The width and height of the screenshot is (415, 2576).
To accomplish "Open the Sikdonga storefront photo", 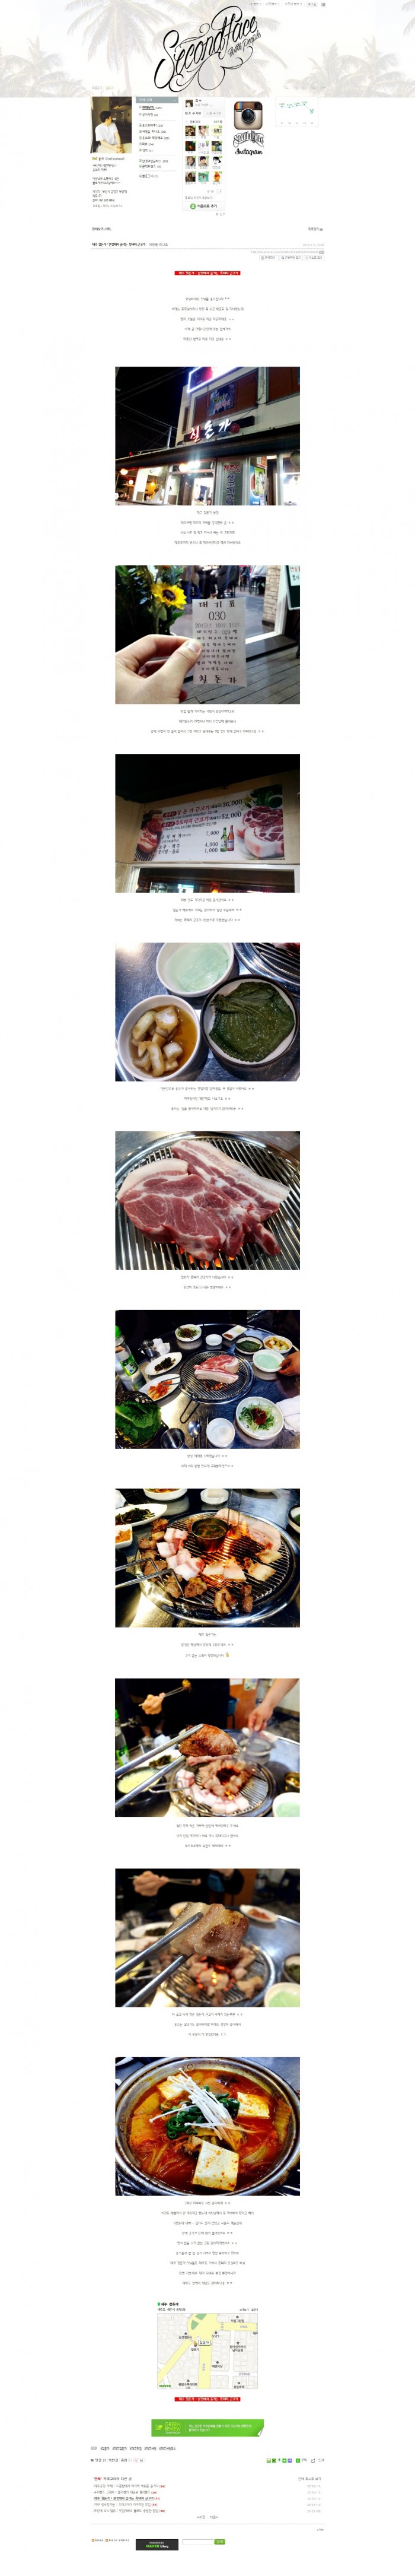I will (x=207, y=436).
